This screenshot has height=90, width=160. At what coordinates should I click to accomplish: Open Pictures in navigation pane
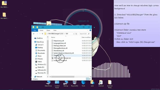(x=40, y=59)
